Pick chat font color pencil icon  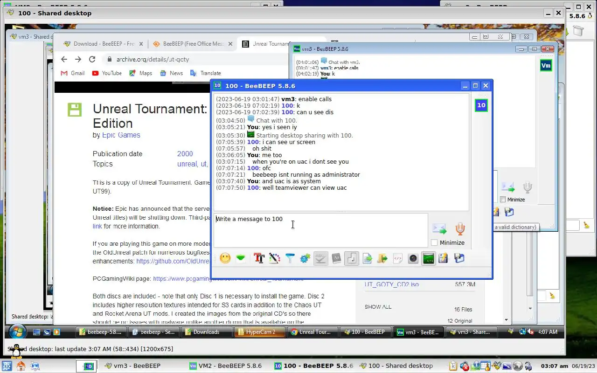tap(274, 258)
